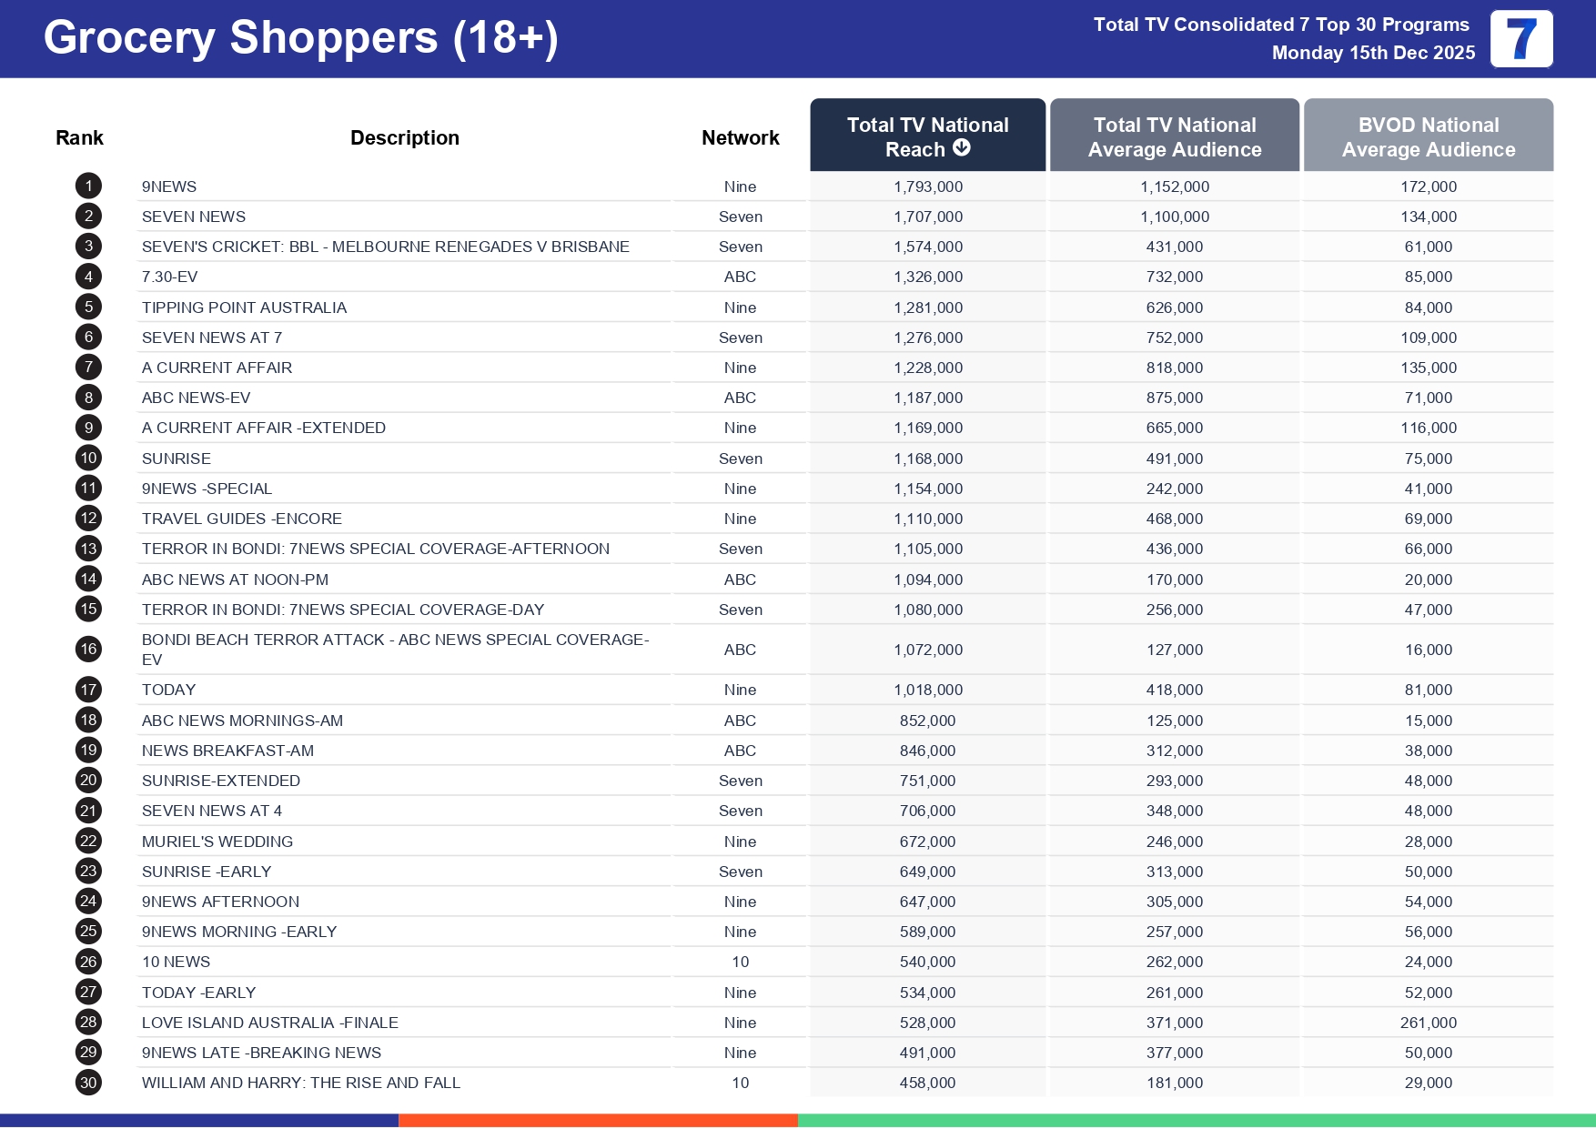Click the rank 1 circle badge
Image resolution: width=1596 pixels, height=1129 pixels.
88,186
